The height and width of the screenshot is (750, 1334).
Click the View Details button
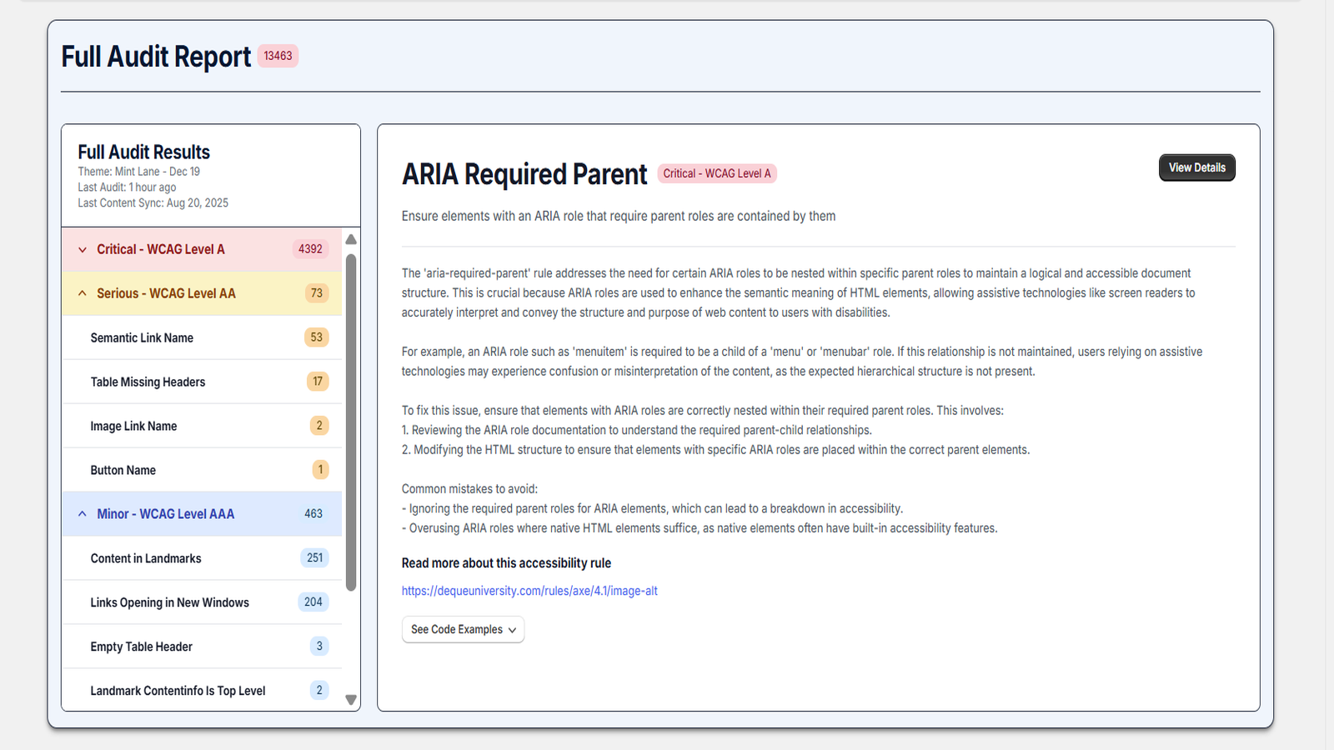[1196, 167]
